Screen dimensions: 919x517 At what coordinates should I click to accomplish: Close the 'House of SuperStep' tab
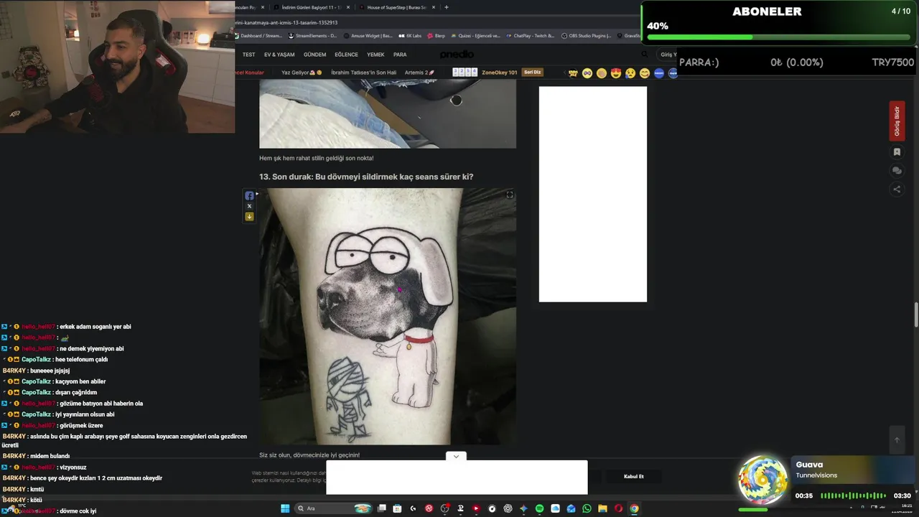click(434, 7)
